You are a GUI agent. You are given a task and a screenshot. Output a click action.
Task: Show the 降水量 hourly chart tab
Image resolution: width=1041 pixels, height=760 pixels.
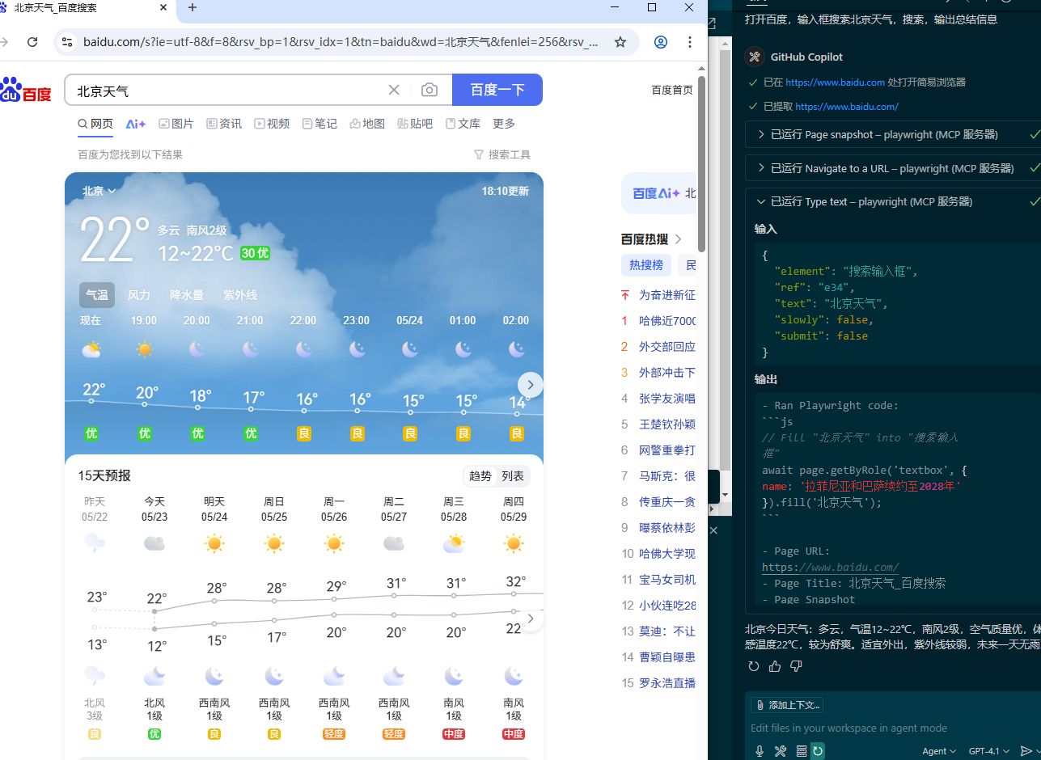click(187, 295)
